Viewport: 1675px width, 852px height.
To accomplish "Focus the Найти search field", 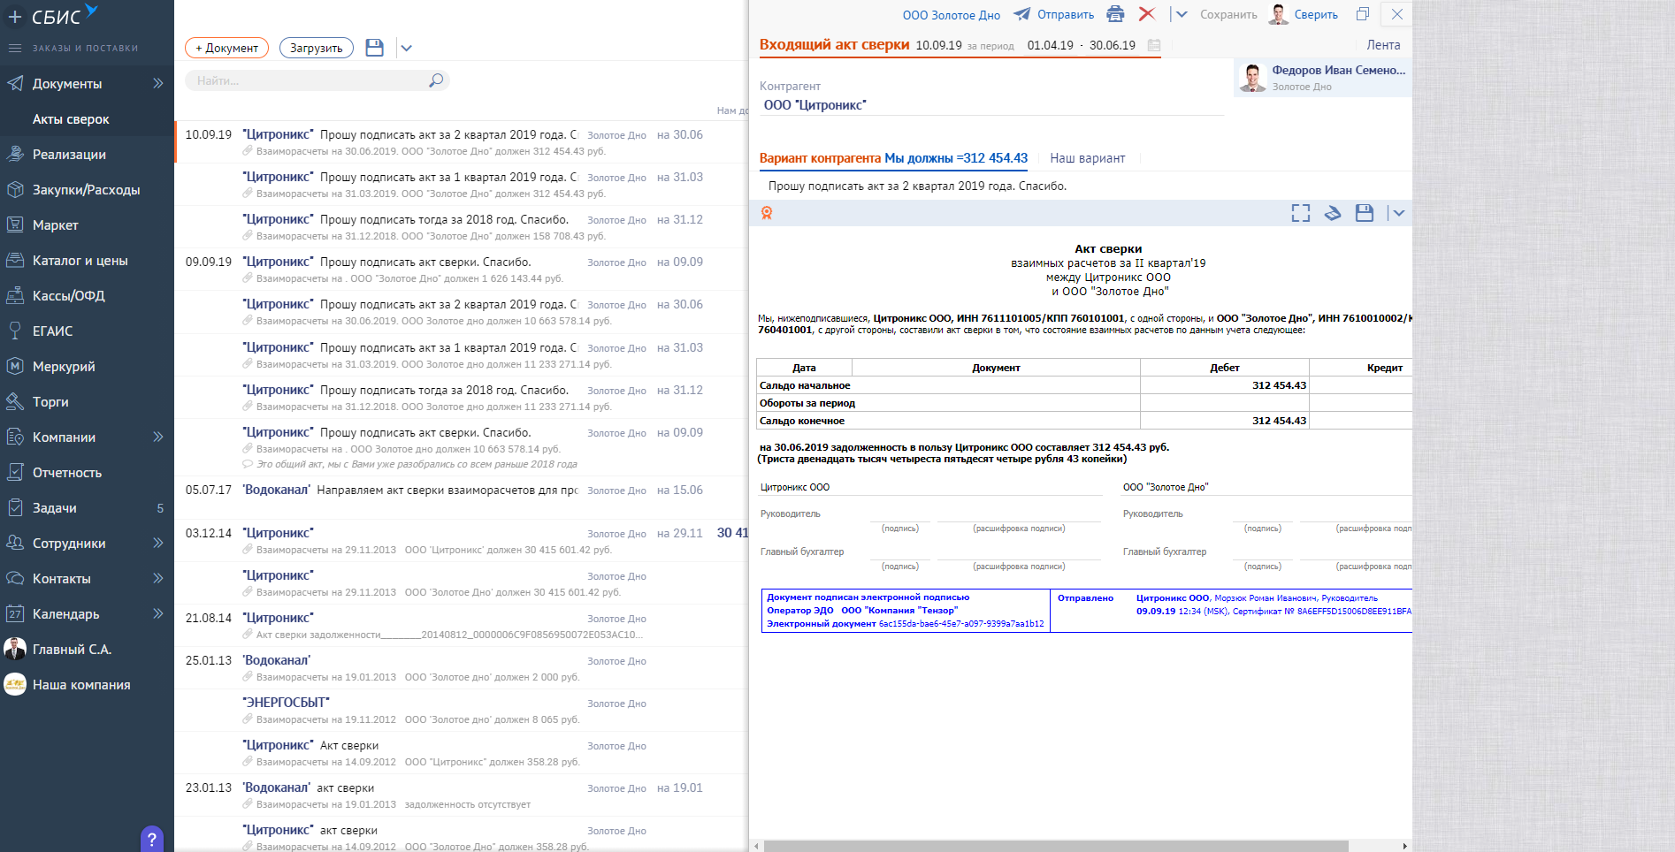I will (x=317, y=80).
